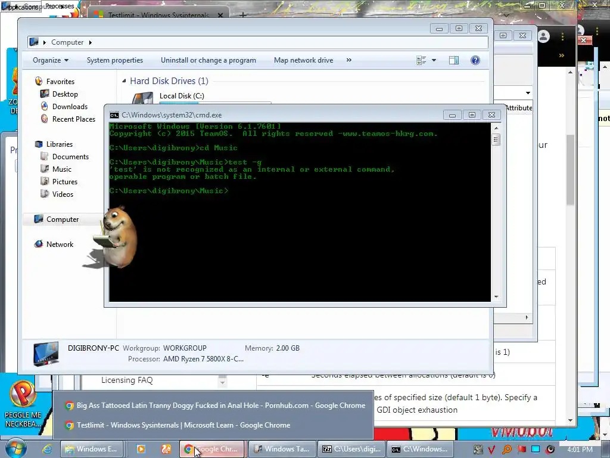Click cmd window scrollbar up arrow
The width and height of the screenshot is (610, 458).
(x=496, y=128)
